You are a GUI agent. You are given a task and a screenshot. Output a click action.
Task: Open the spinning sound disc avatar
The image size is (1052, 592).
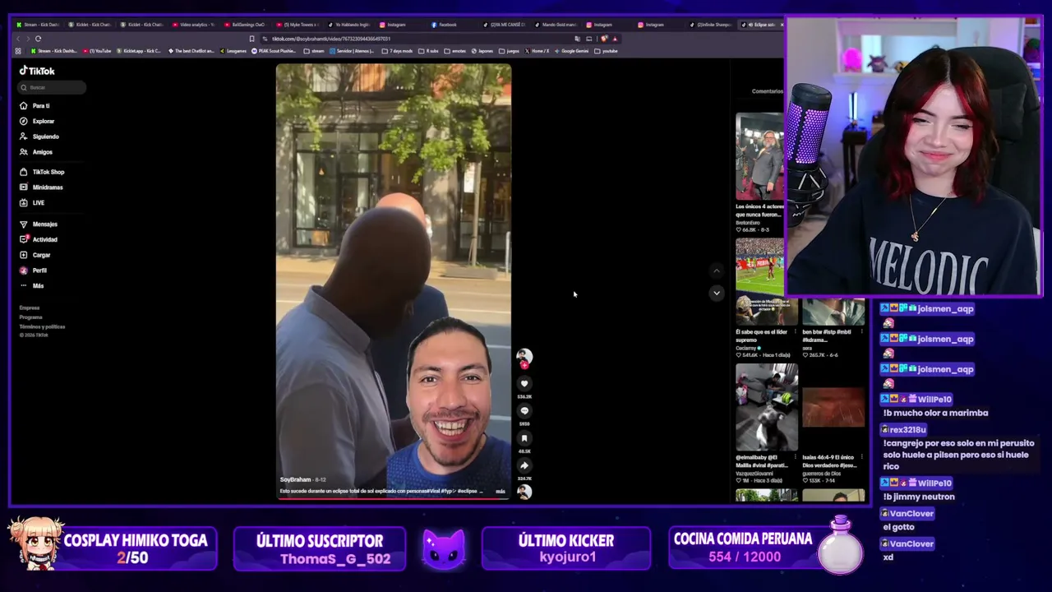click(524, 492)
